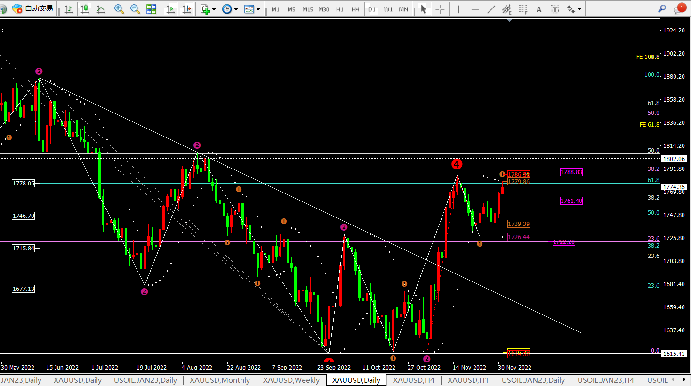
Task: Switch to the USOIL.JAN23,H4 chart tab
Action: coord(606,380)
